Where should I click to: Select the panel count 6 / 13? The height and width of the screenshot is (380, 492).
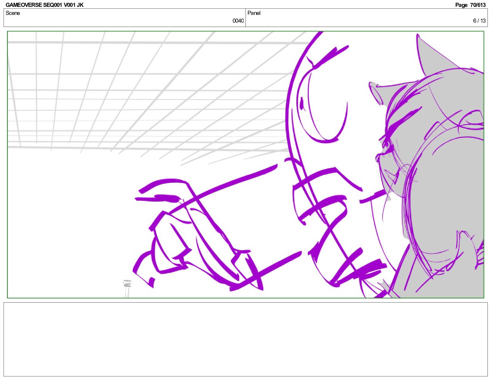pos(479,21)
